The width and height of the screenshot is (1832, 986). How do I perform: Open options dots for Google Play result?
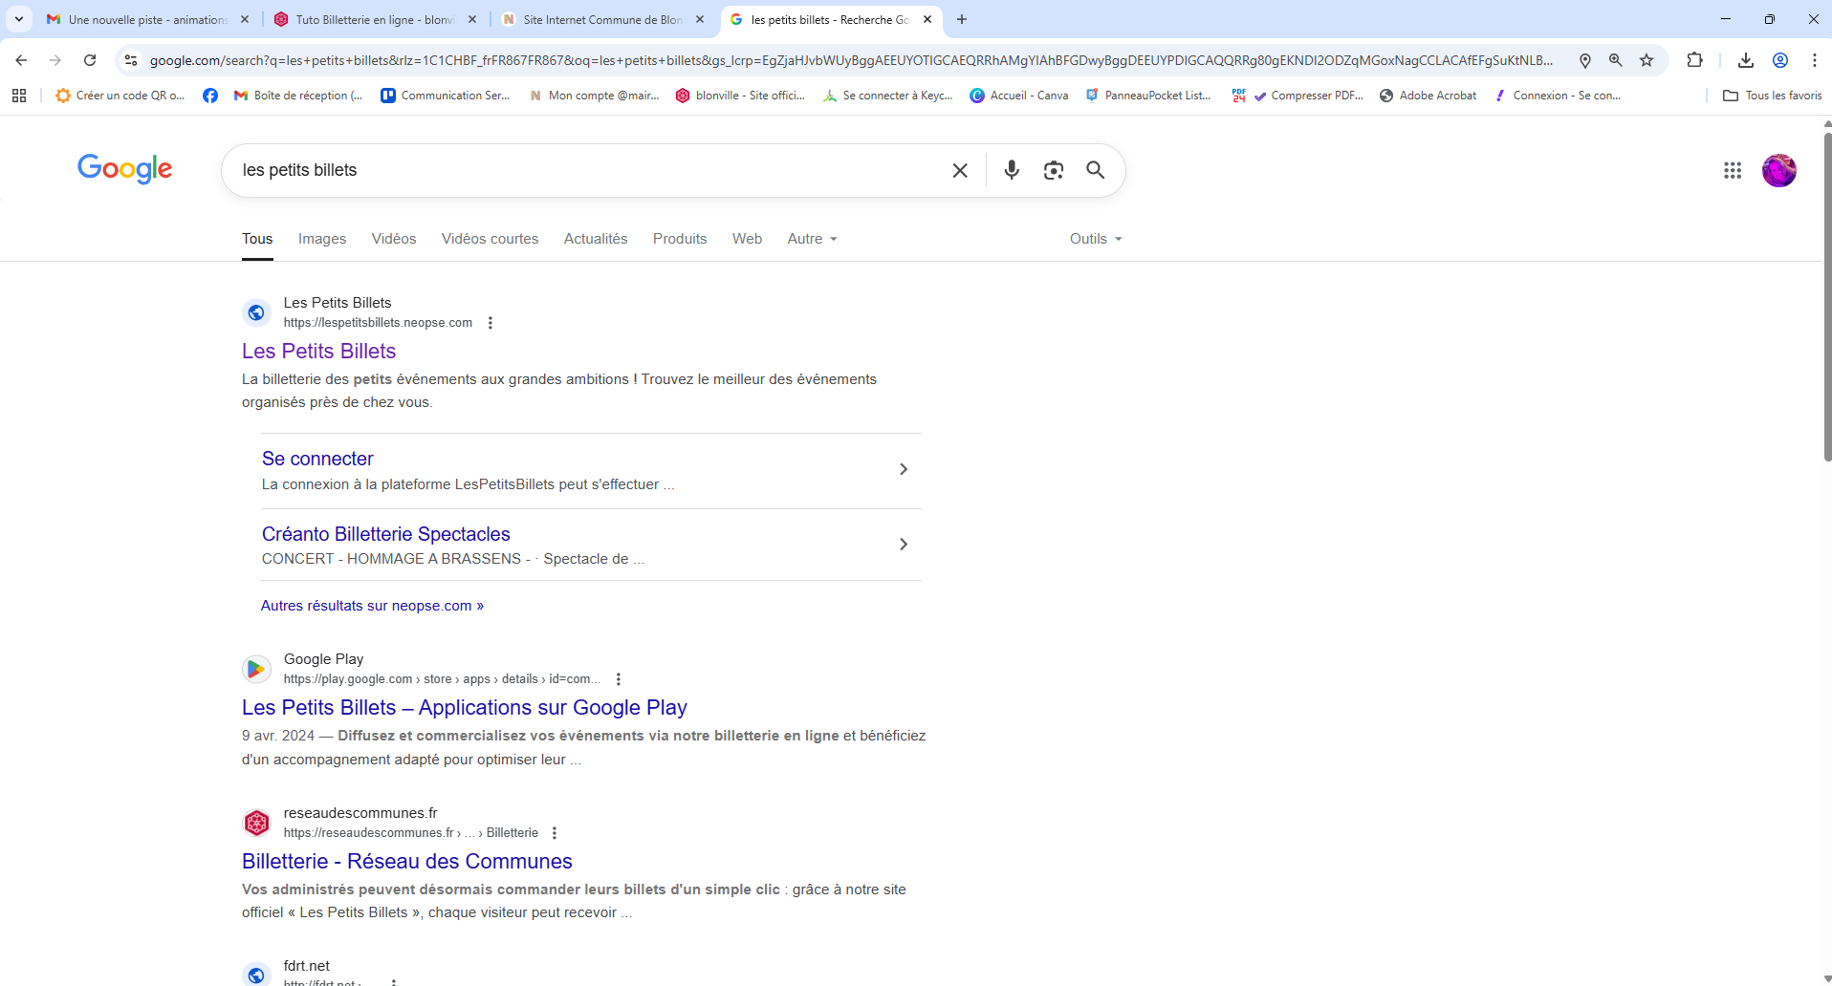(x=619, y=679)
